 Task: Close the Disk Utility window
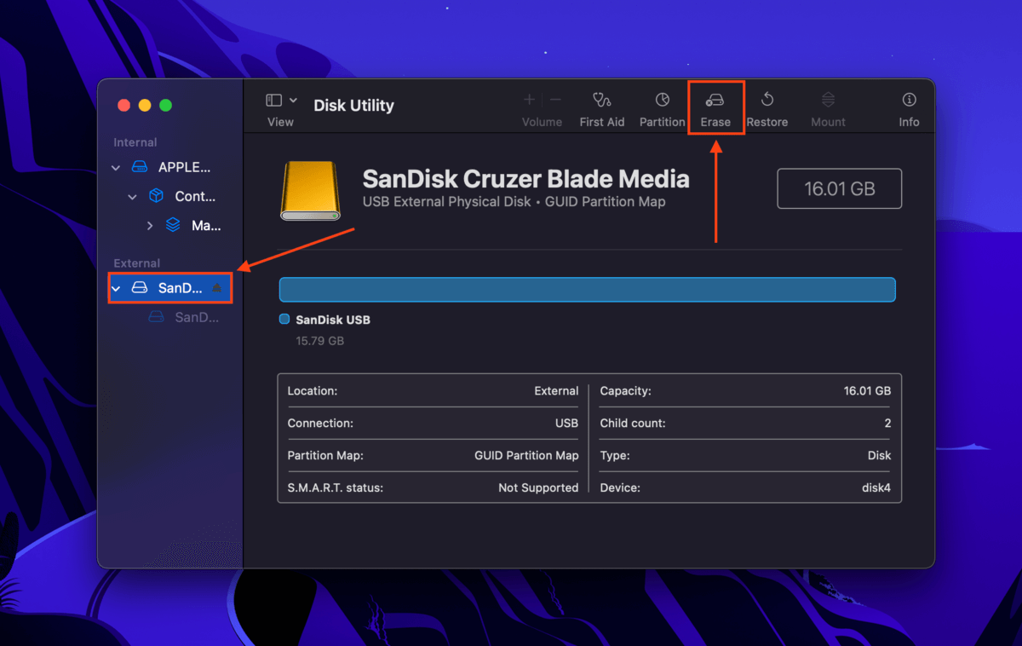(123, 105)
